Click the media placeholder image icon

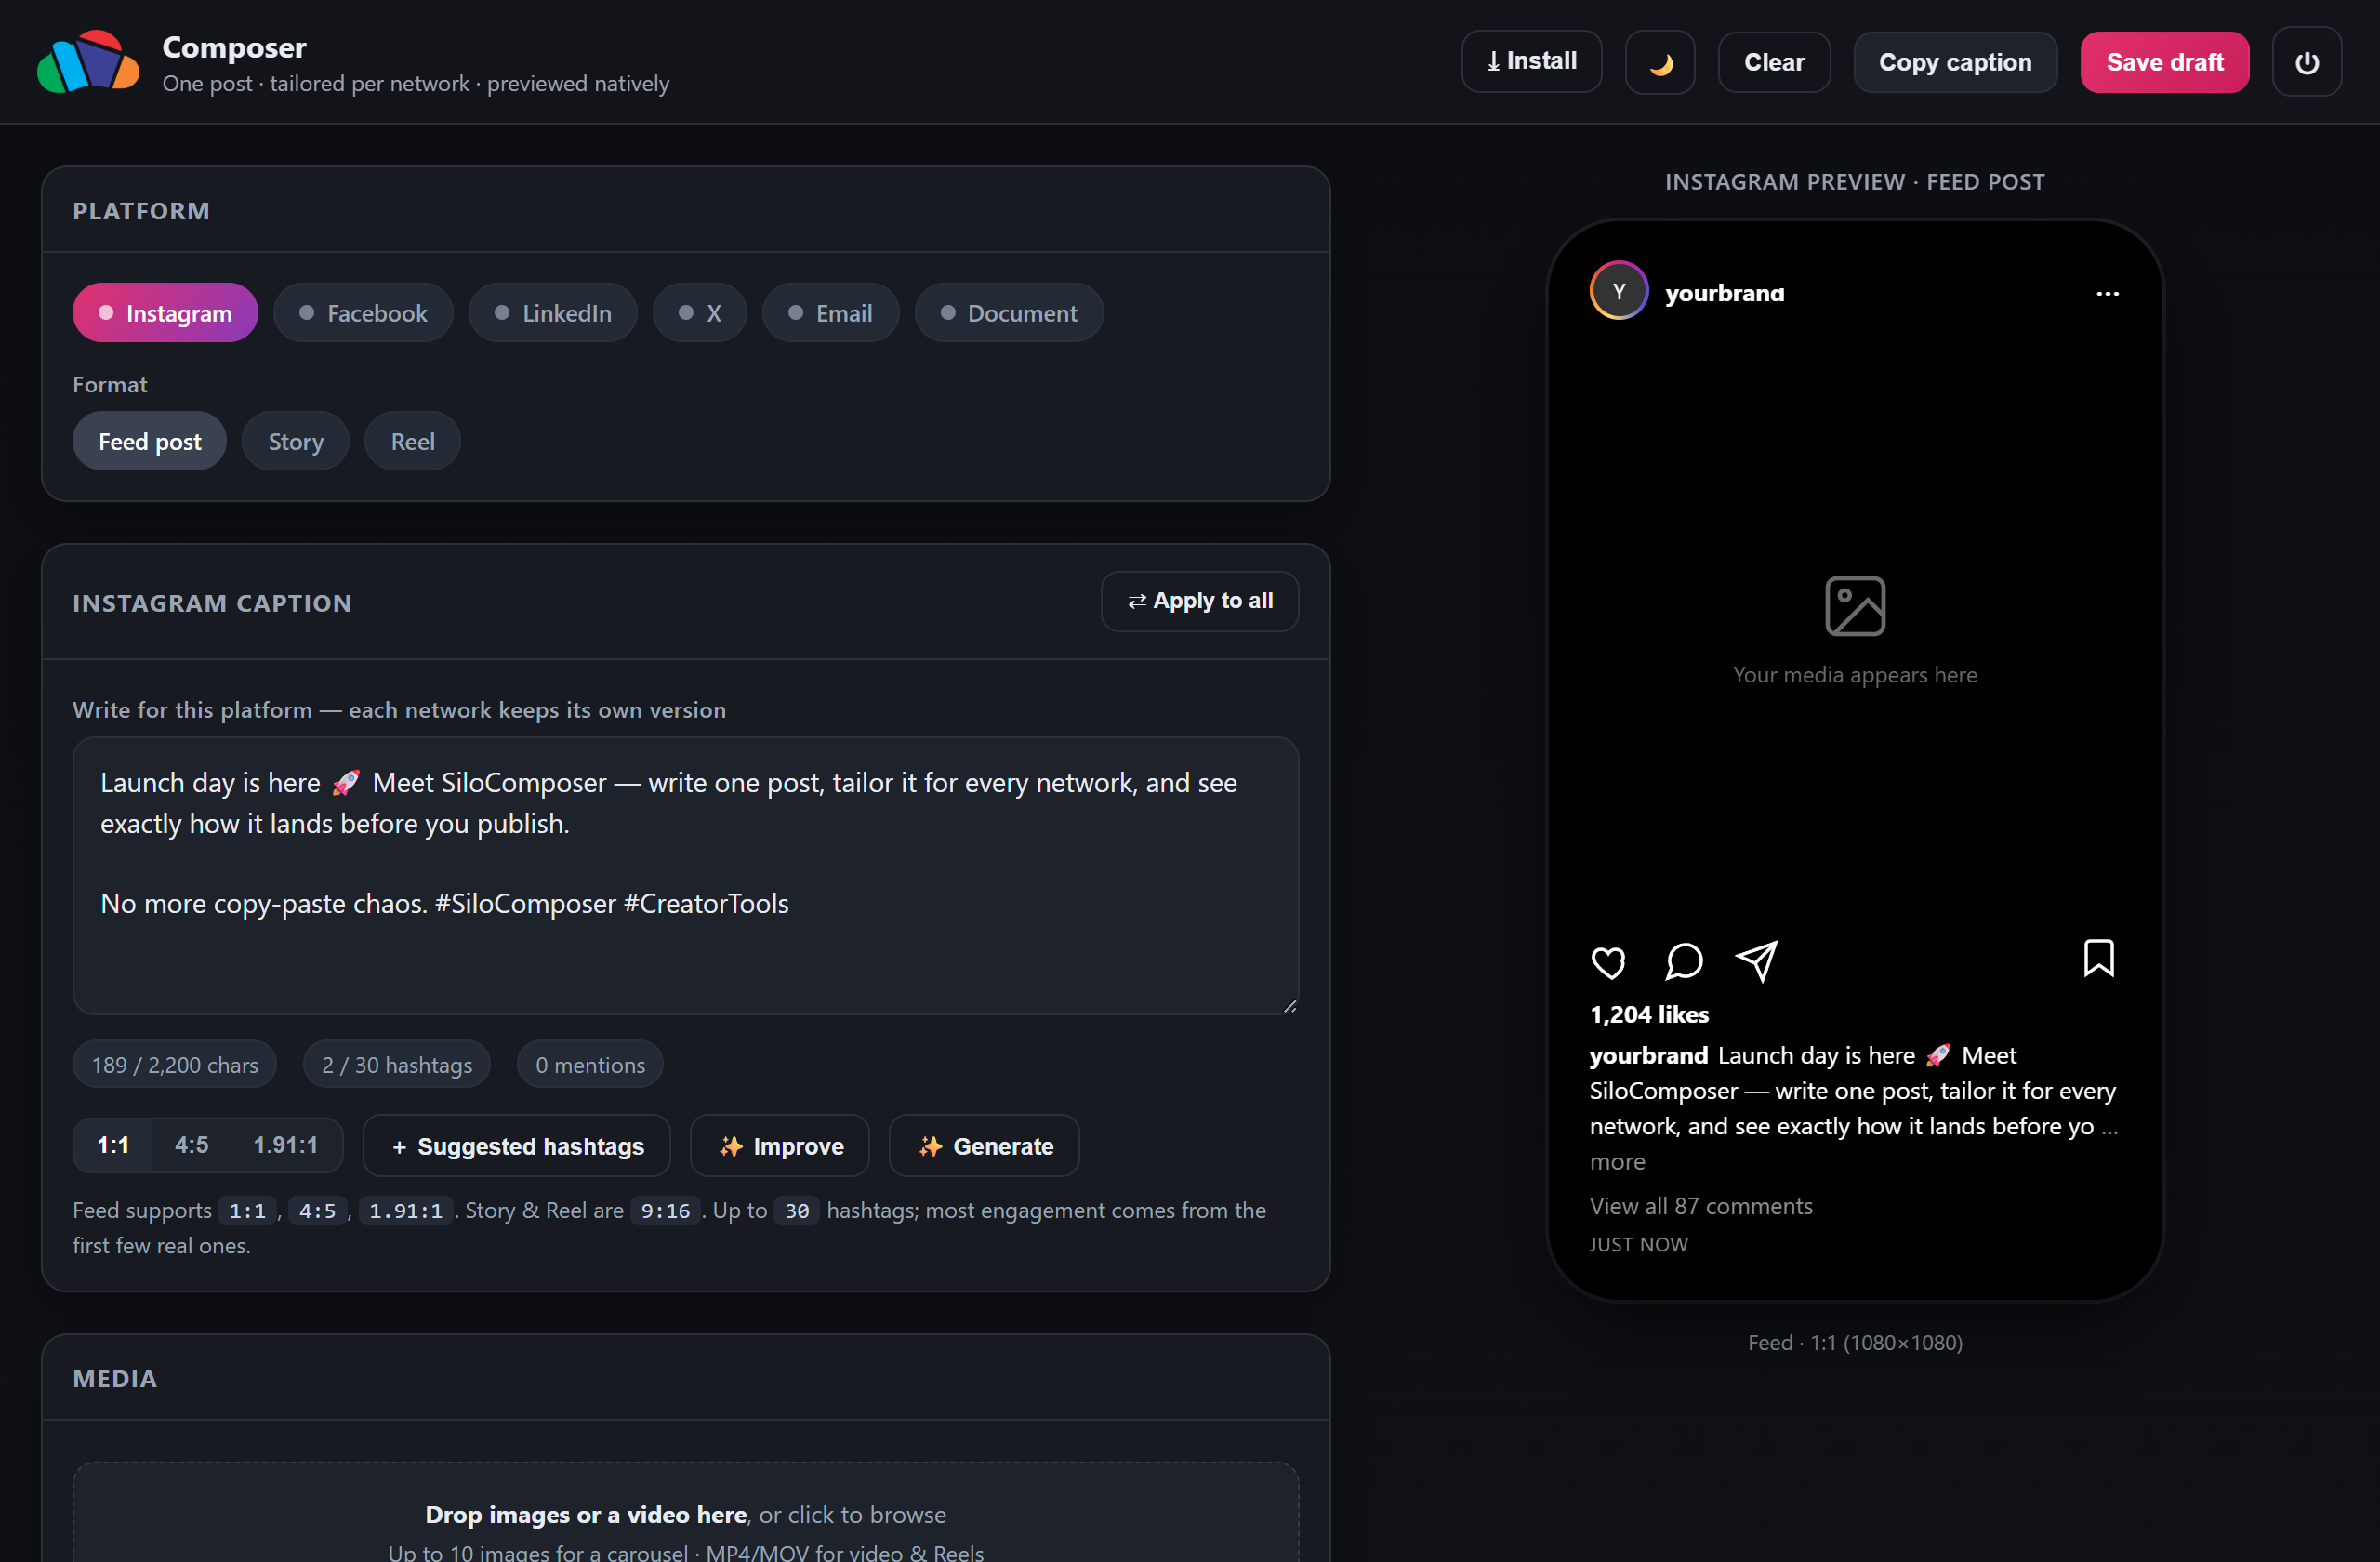click(1855, 606)
